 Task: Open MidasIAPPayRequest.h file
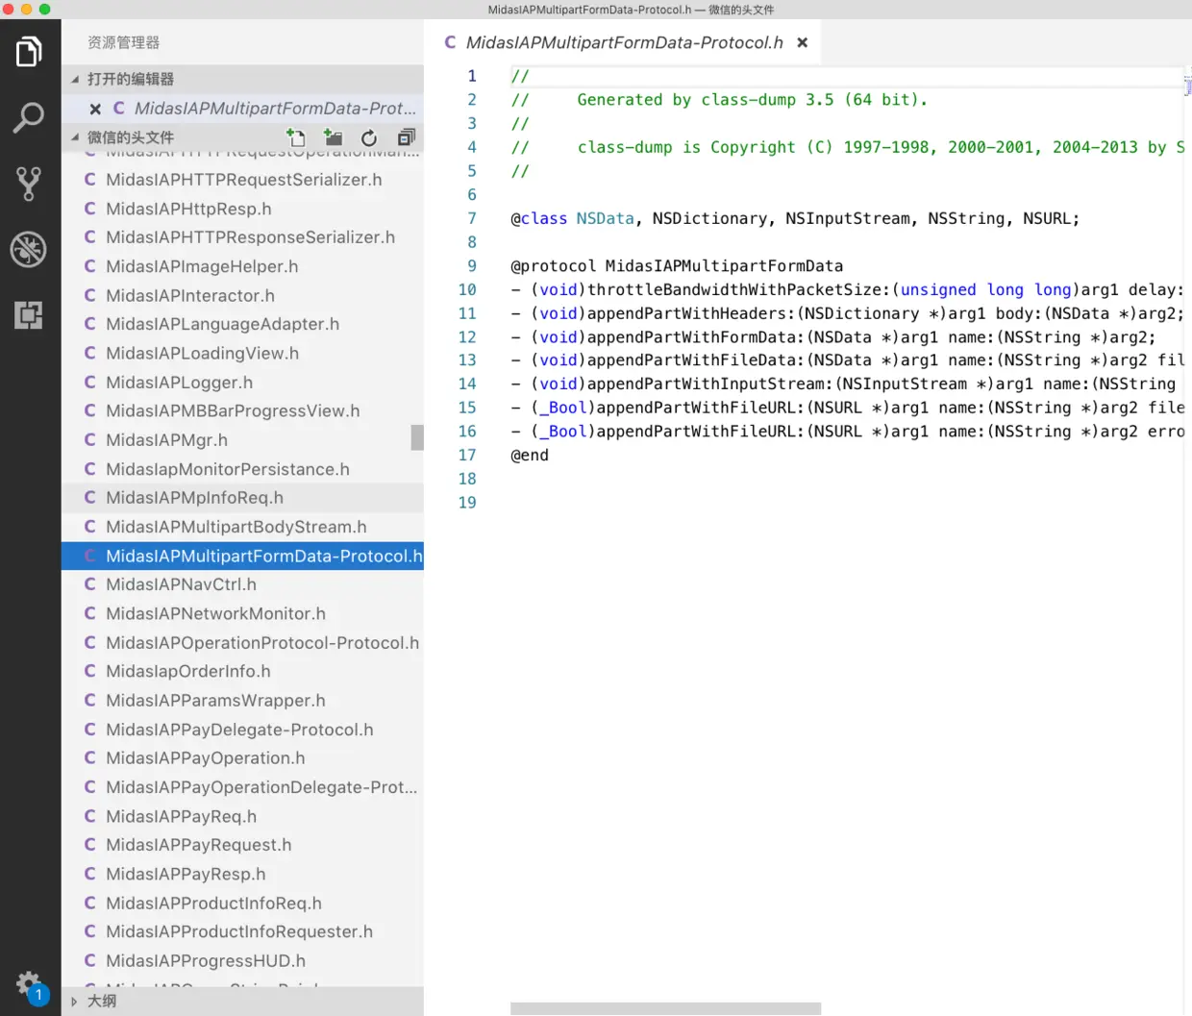tap(242, 845)
